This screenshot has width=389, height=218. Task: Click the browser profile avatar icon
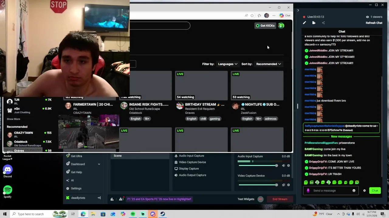[267, 15]
